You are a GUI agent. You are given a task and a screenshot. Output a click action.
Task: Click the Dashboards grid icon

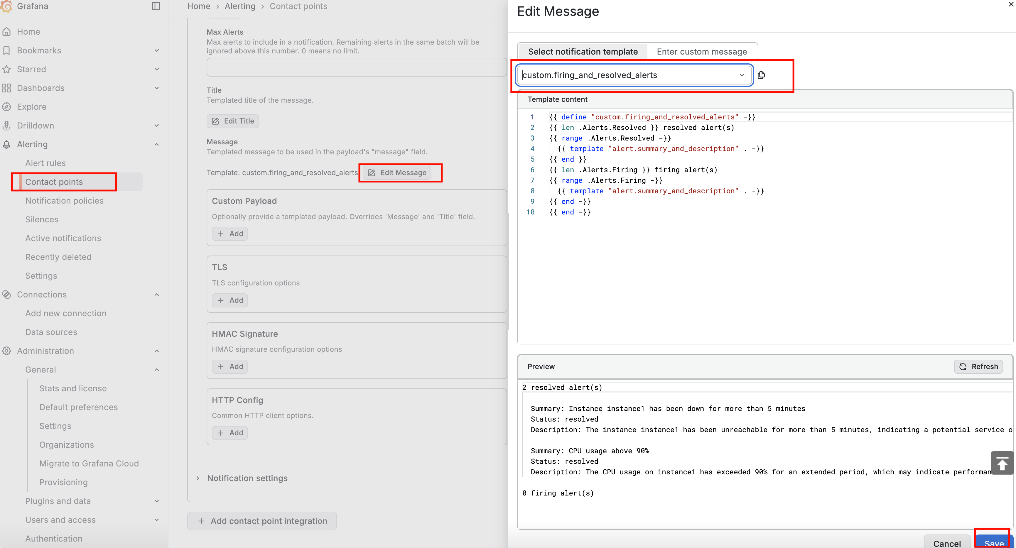click(7, 88)
